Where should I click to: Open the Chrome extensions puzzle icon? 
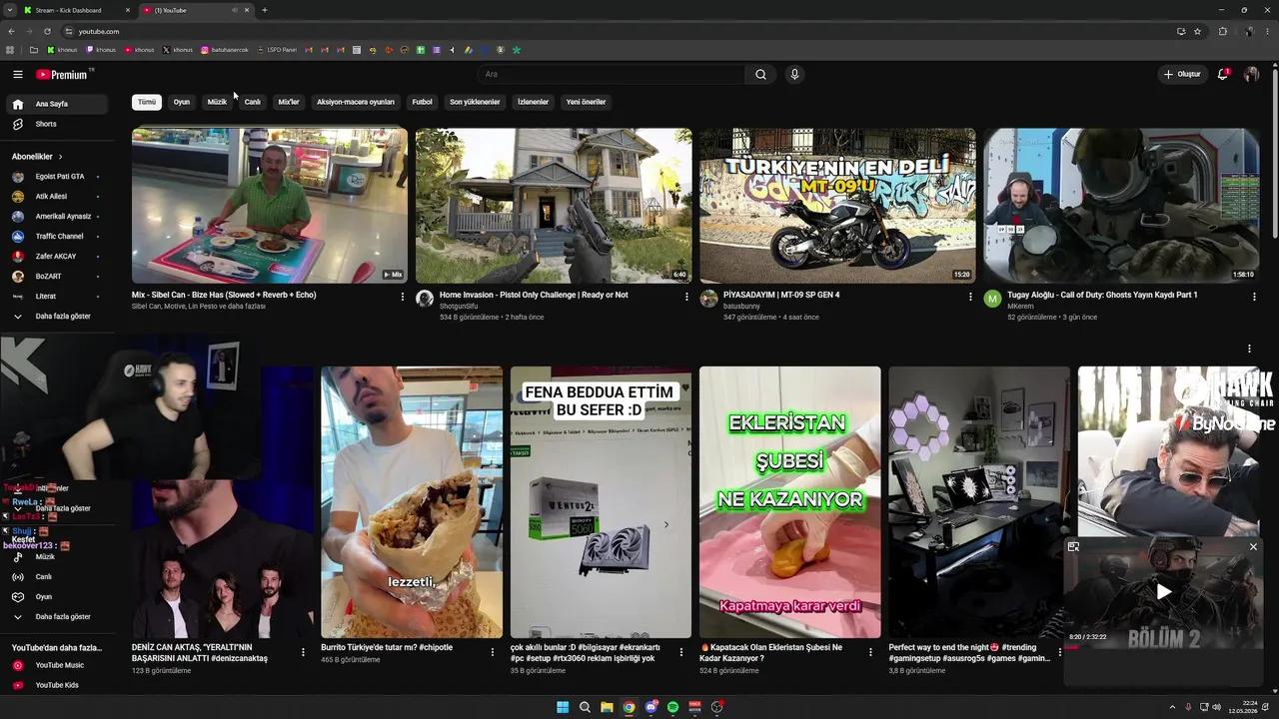[1222, 31]
